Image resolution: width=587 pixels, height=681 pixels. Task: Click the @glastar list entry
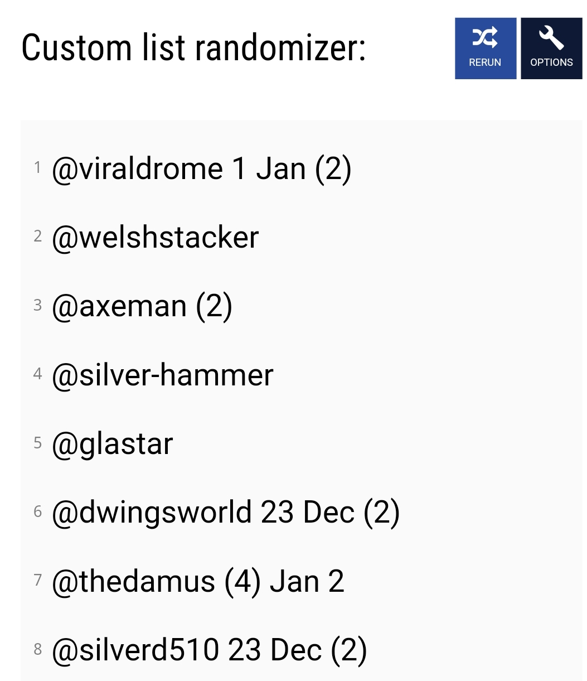tap(112, 444)
